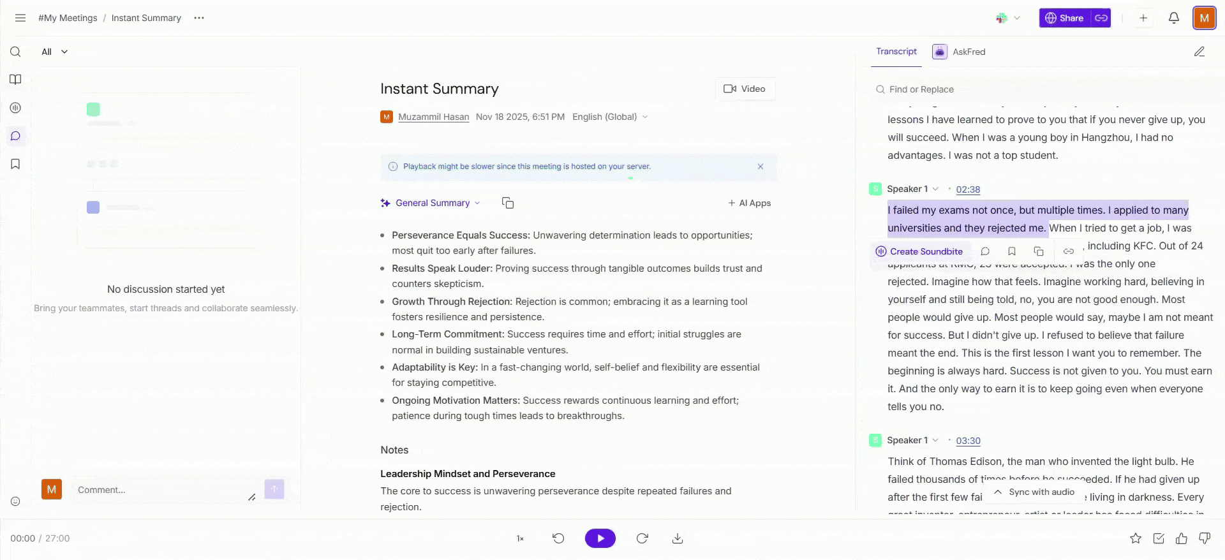Change the 1x playback speed
This screenshot has width=1225, height=560.
coord(520,538)
